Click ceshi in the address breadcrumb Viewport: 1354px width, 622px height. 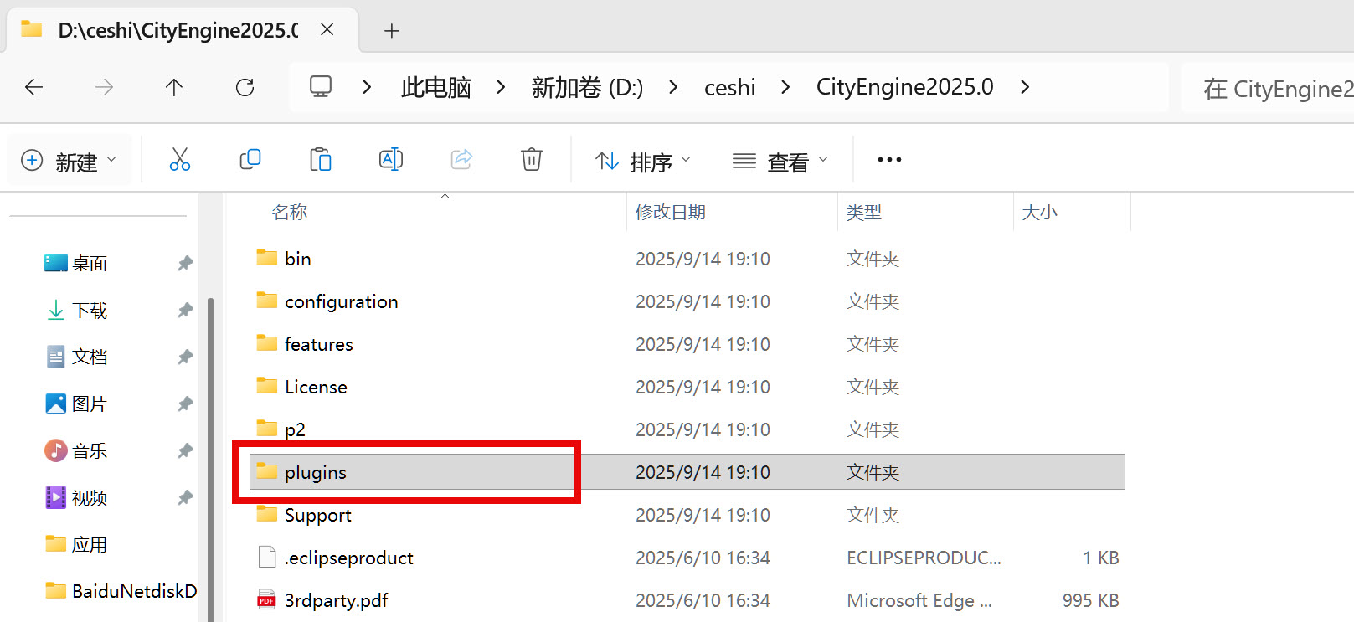(x=729, y=88)
